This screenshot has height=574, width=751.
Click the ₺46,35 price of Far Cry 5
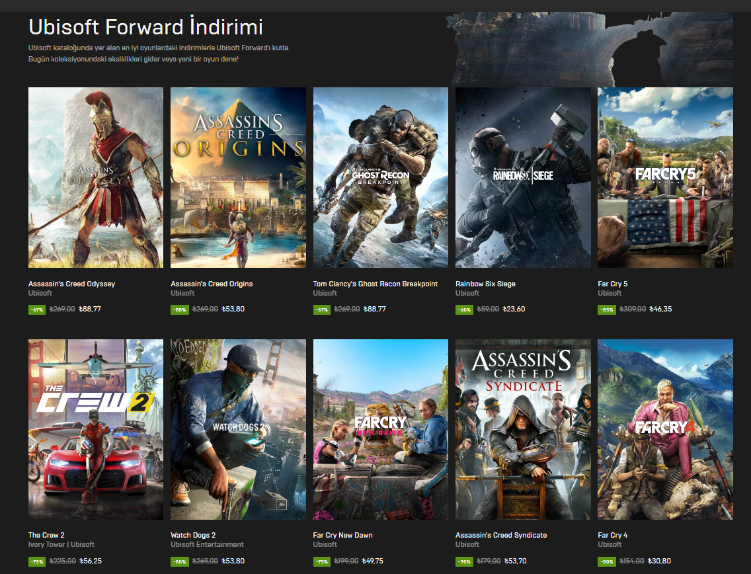coord(660,309)
